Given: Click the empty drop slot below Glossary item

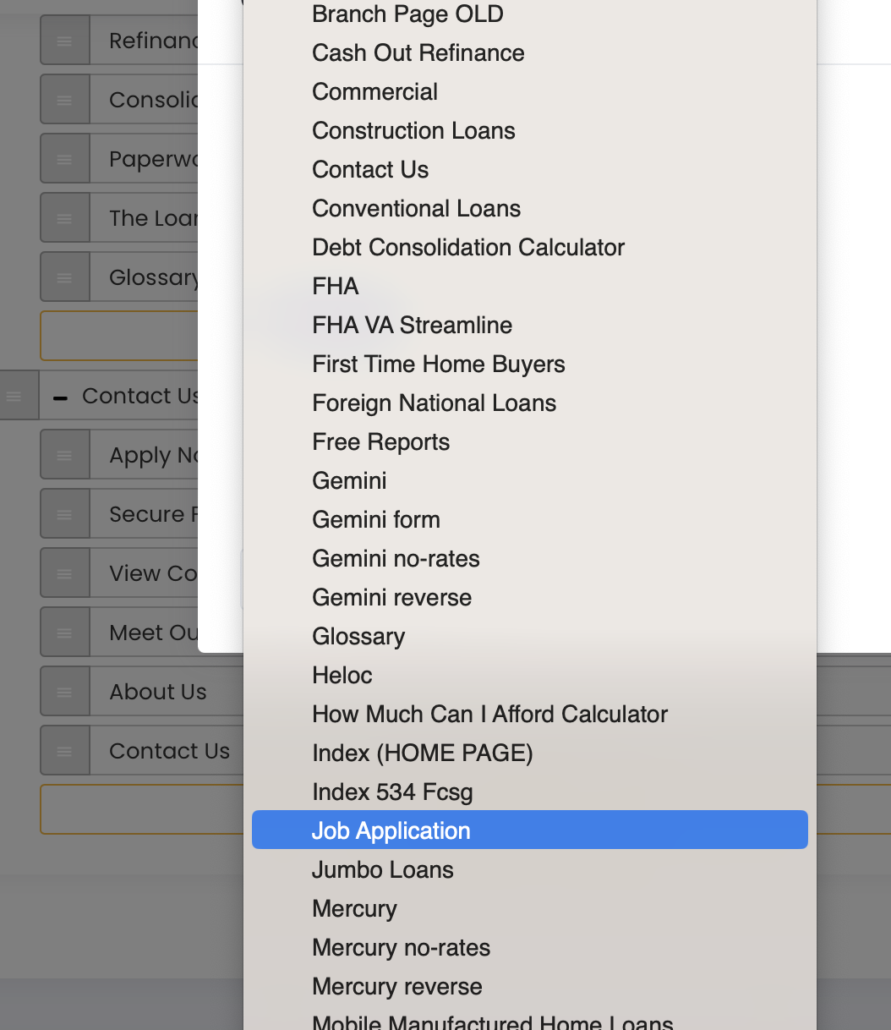Looking at the screenshot, I should [118, 336].
